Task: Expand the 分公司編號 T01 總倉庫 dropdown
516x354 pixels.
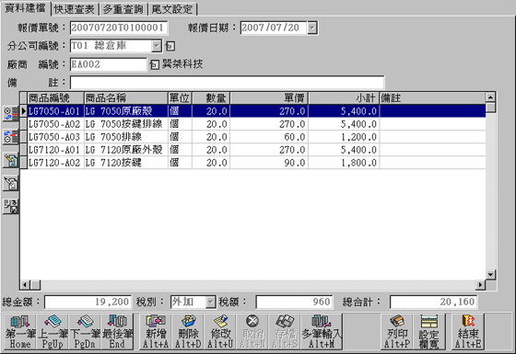Action: [x=157, y=46]
